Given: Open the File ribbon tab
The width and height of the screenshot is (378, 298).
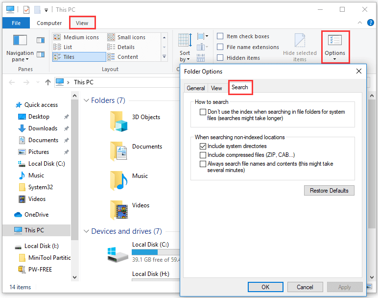Looking at the screenshot, I should (x=16, y=23).
